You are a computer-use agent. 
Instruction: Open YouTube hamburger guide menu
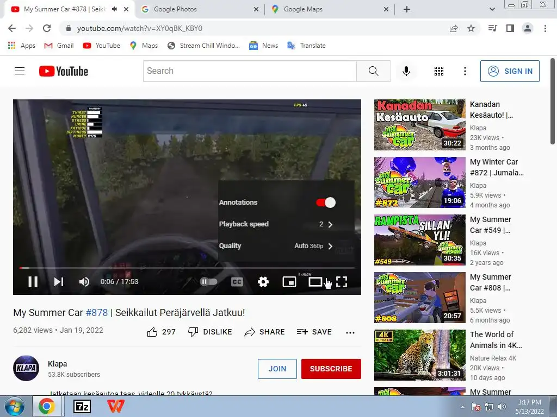[x=20, y=71]
